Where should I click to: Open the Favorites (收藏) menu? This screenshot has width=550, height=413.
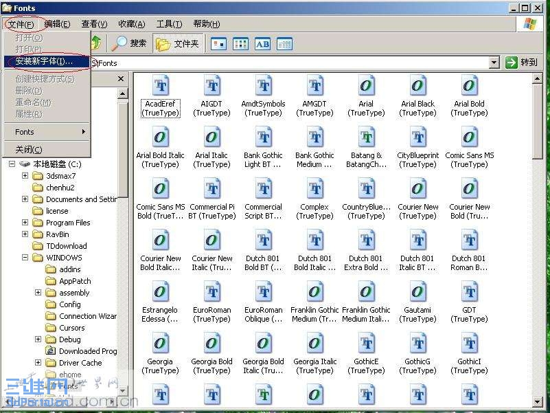[x=132, y=24]
